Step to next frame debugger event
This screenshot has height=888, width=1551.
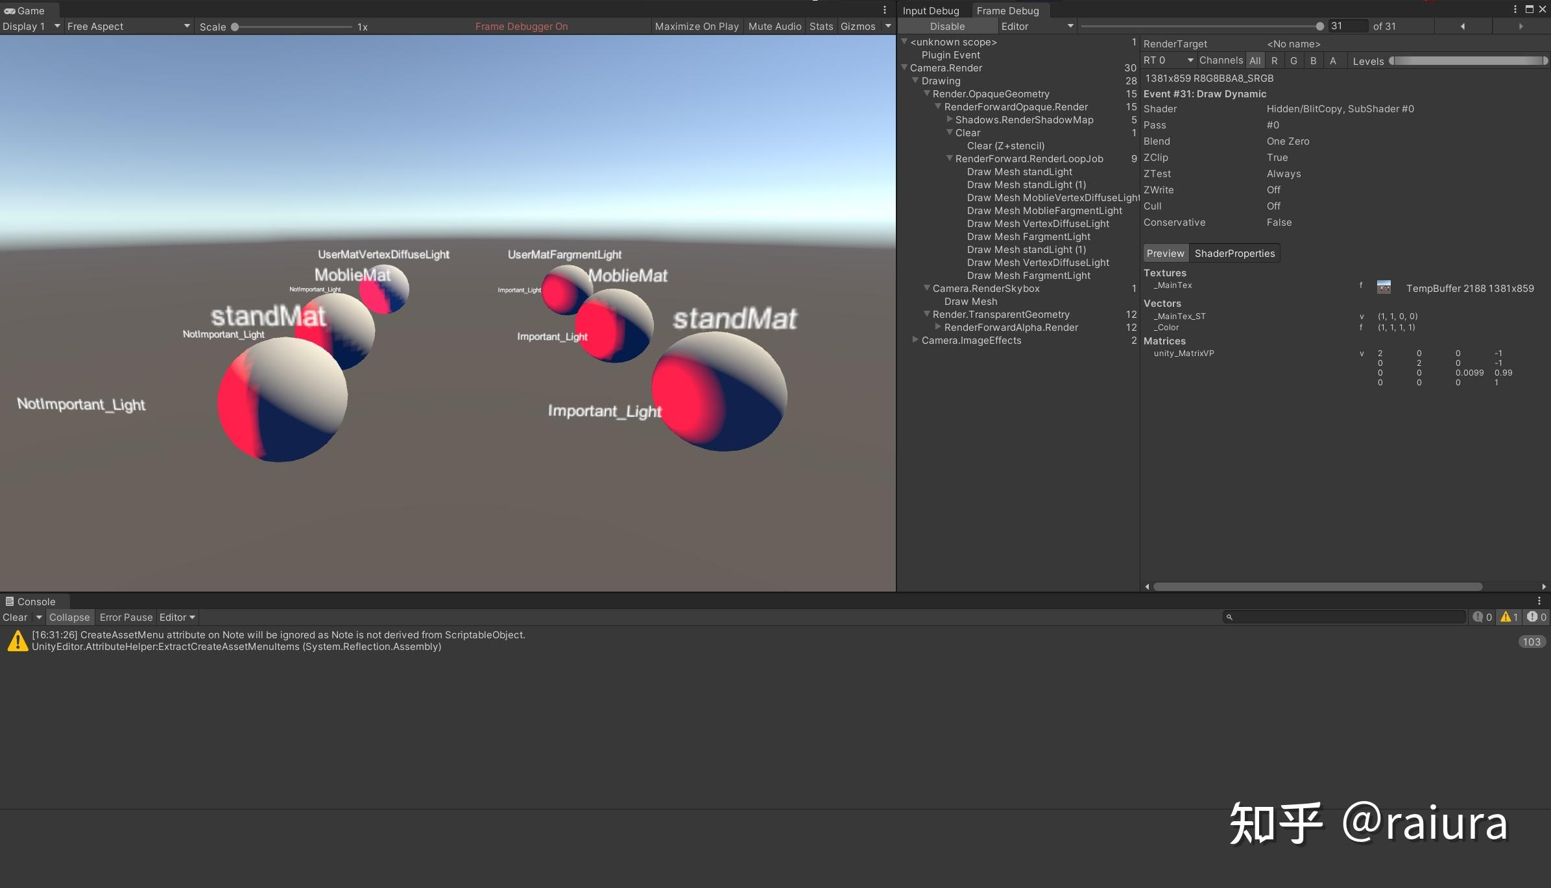(1521, 26)
